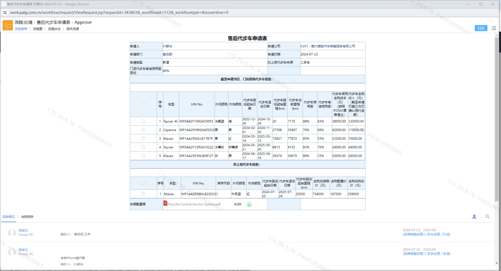Click the avatar of the 批准 comment
This screenshot has width=501, height=271.
point(12,252)
